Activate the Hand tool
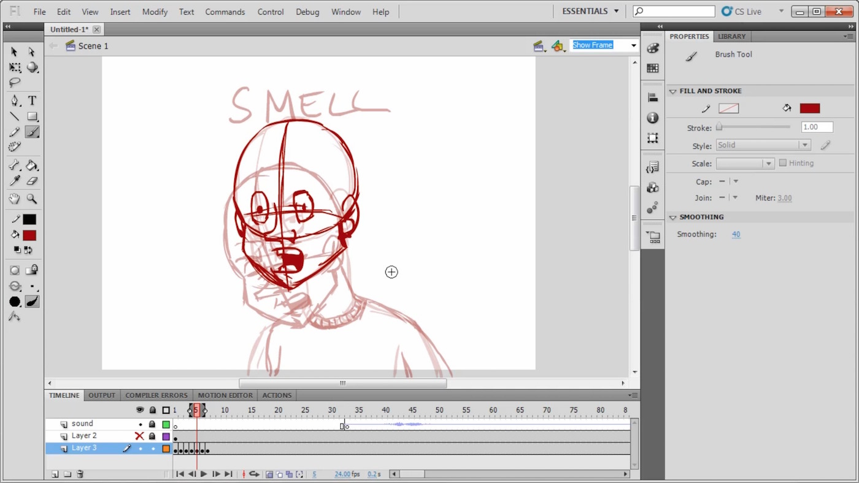This screenshot has height=483, width=859. (x=15, y=199)
